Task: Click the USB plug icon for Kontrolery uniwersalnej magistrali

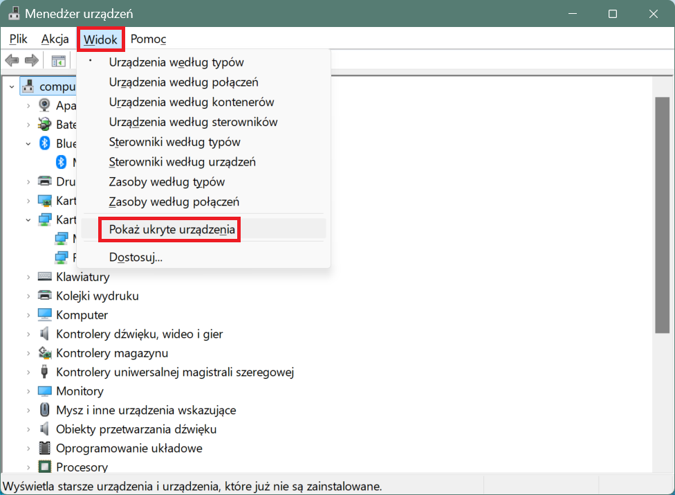Action: (44, 371)
